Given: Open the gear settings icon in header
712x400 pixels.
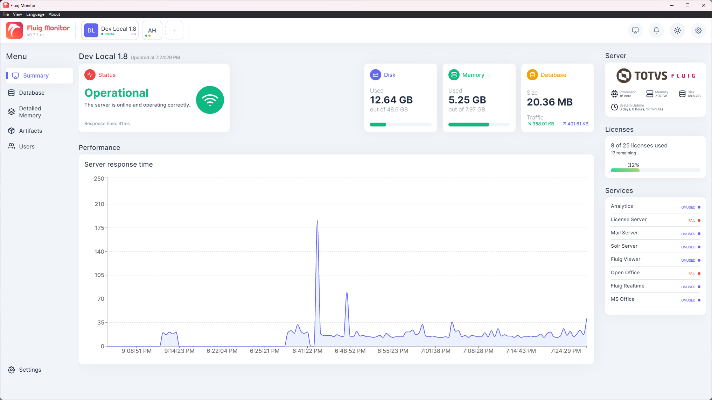Looking at the screenshot, I should click(x=698, y=30).
